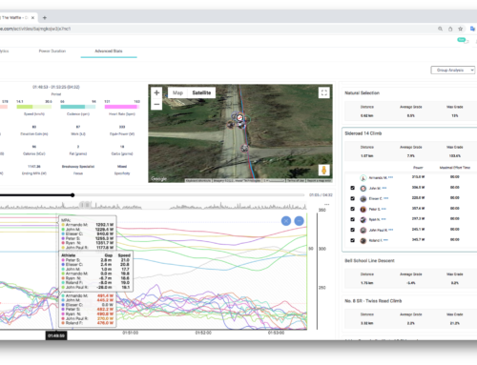Click Report a map error link
Viewport: 477px width, 365px height.
tap(319, 180)
